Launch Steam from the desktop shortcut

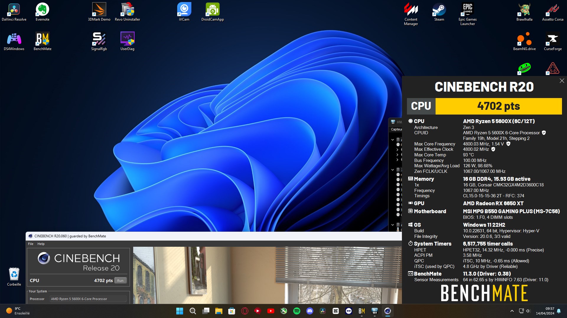coord(439,12)
